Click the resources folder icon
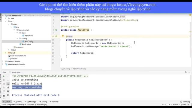Viewport: 192px width, 108px height. [x=15, y=47]
